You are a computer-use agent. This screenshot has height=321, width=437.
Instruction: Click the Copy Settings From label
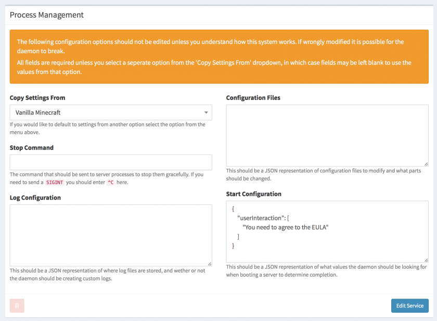36,97
